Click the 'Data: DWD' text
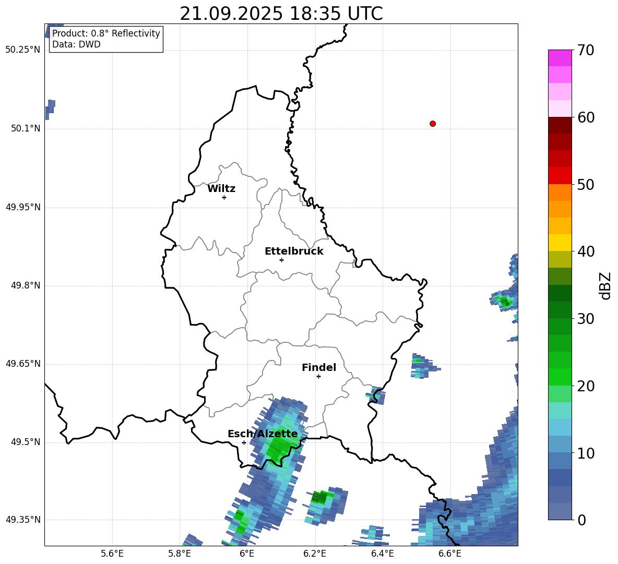Image resolution: width=618 pixels, height=564 pixels. [x=76, y=44]
